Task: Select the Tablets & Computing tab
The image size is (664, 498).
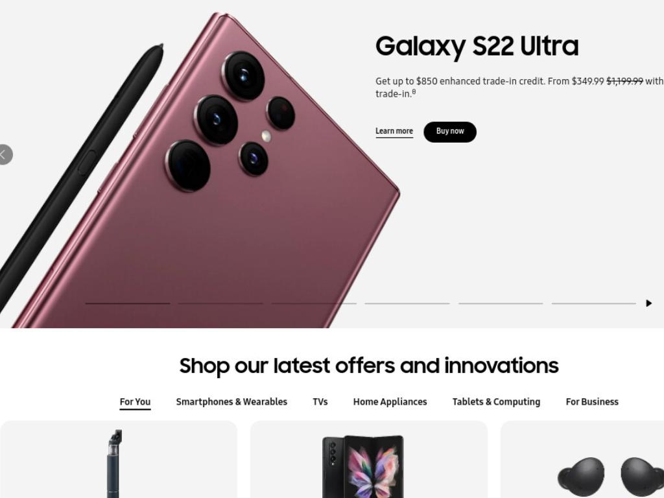Action: (x=496, y=402)
